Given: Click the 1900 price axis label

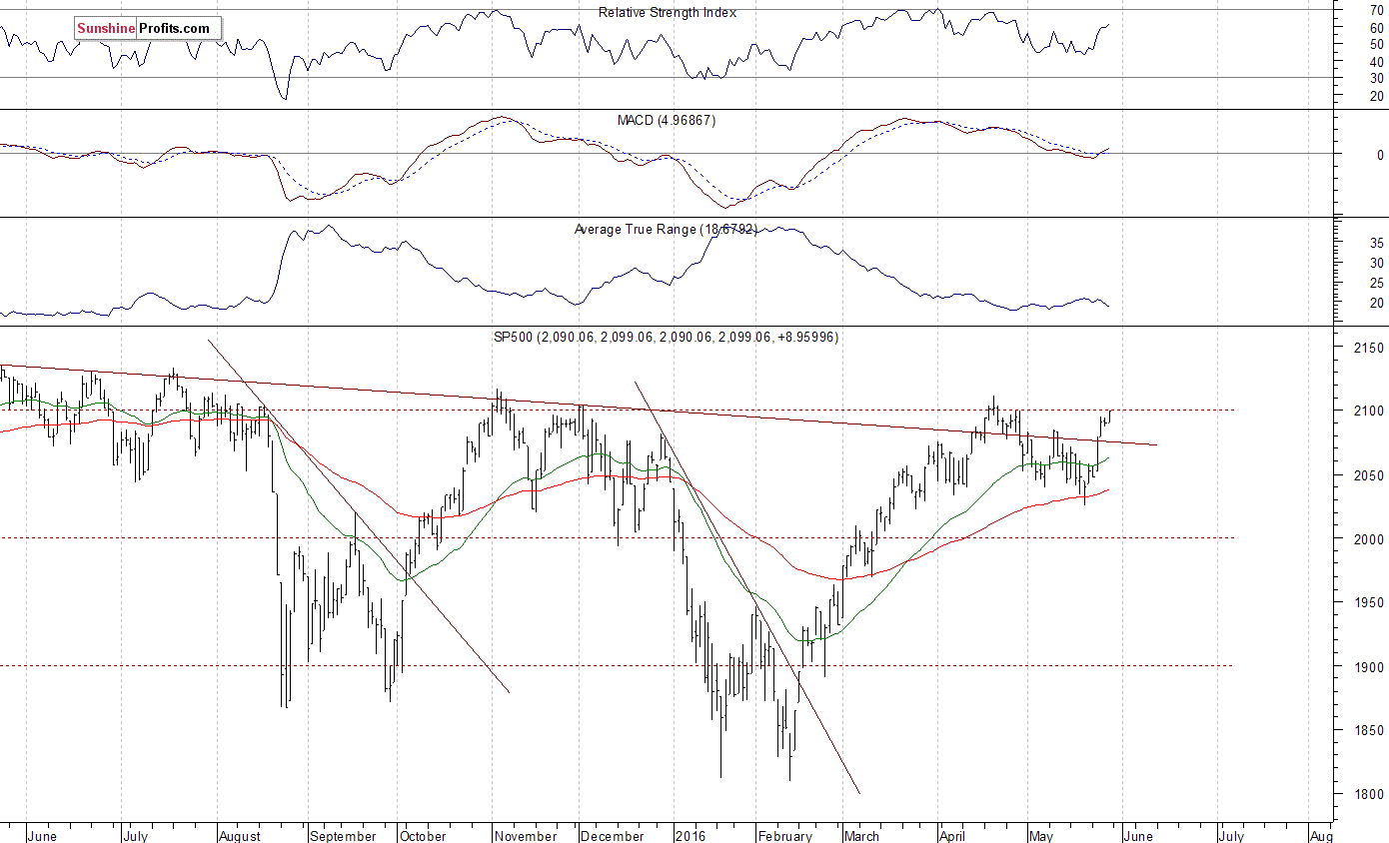Looking at the screenshot, I should 1368,666.
